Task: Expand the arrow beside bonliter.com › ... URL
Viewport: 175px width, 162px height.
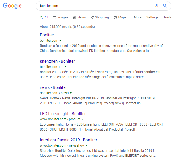Action: (65, 67)
